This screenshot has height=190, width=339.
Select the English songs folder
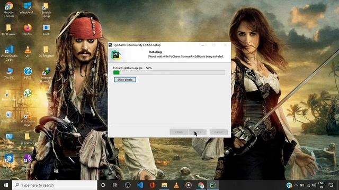pyautogui.click(x=46, y=10)
